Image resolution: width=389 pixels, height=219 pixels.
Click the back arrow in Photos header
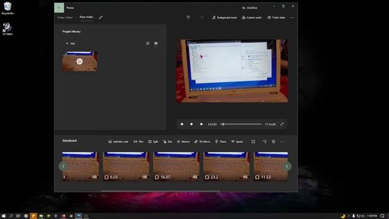click(59, 8)
